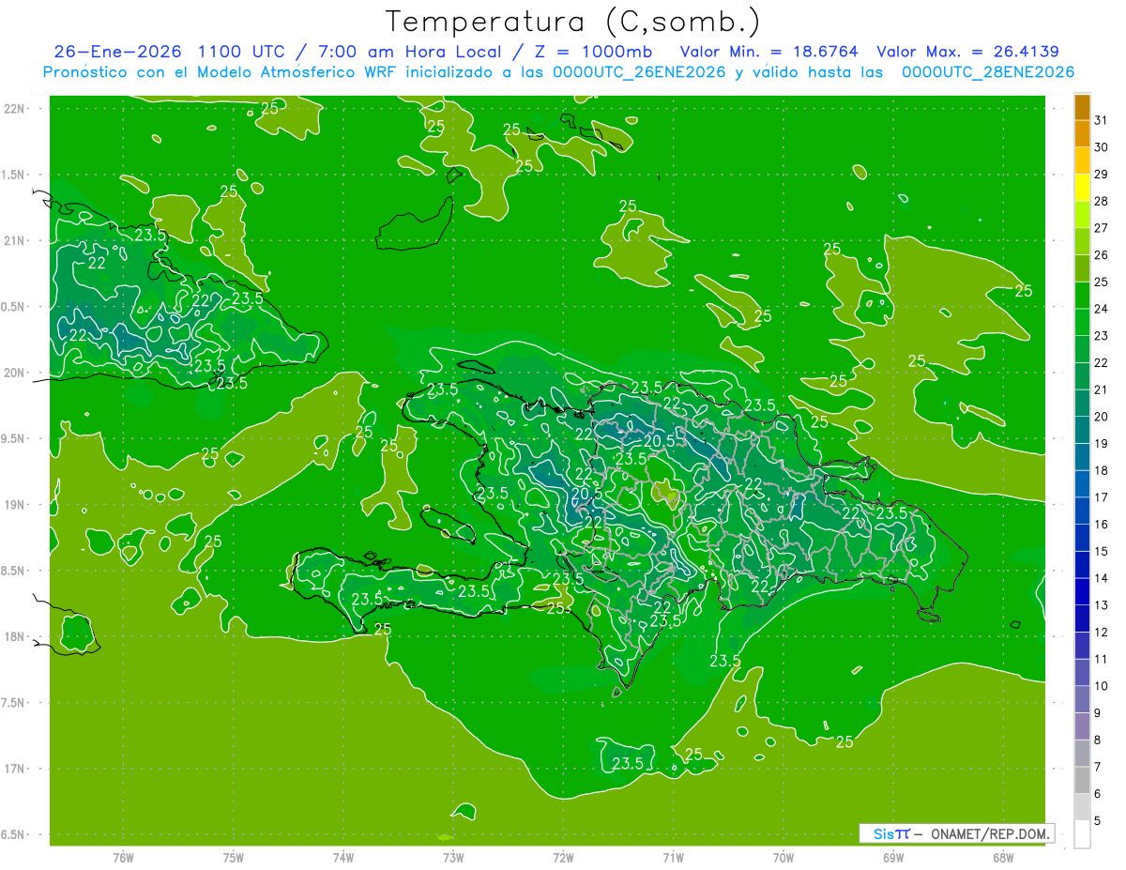
Task: Click the orange scale segment between 30 and 31
Action: (1082, 134)
